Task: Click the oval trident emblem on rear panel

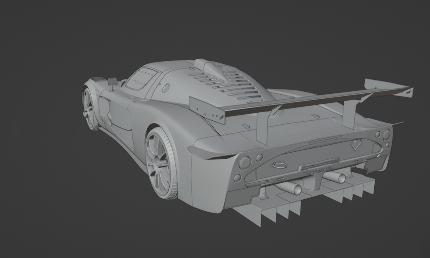Action: point(279,165)
